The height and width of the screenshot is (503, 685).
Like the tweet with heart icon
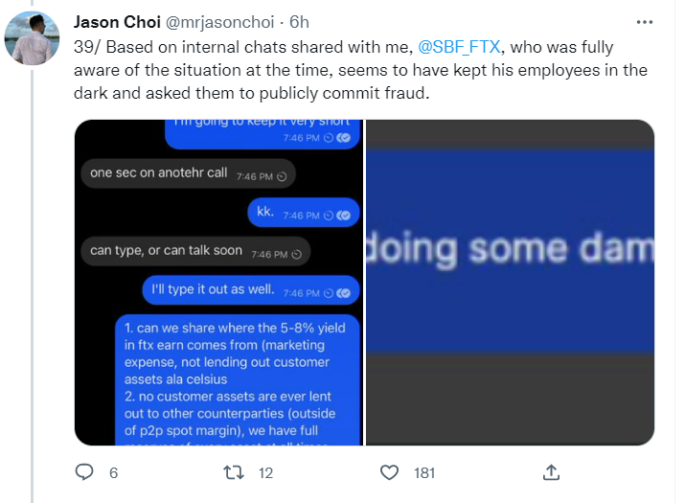[x=389, y=472]
